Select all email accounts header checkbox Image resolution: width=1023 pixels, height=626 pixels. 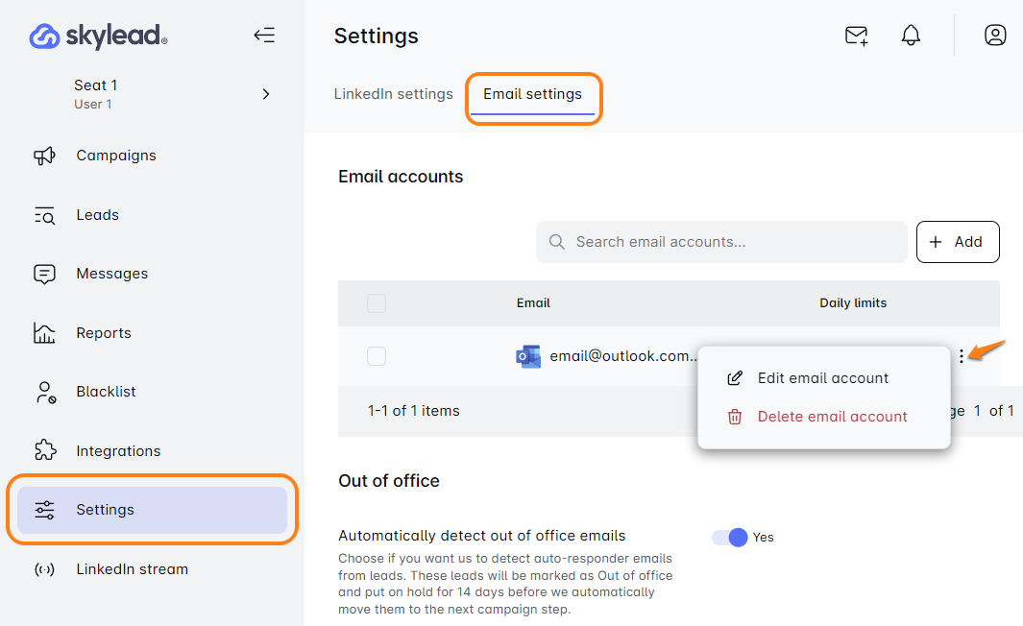(x=377, y=303)
